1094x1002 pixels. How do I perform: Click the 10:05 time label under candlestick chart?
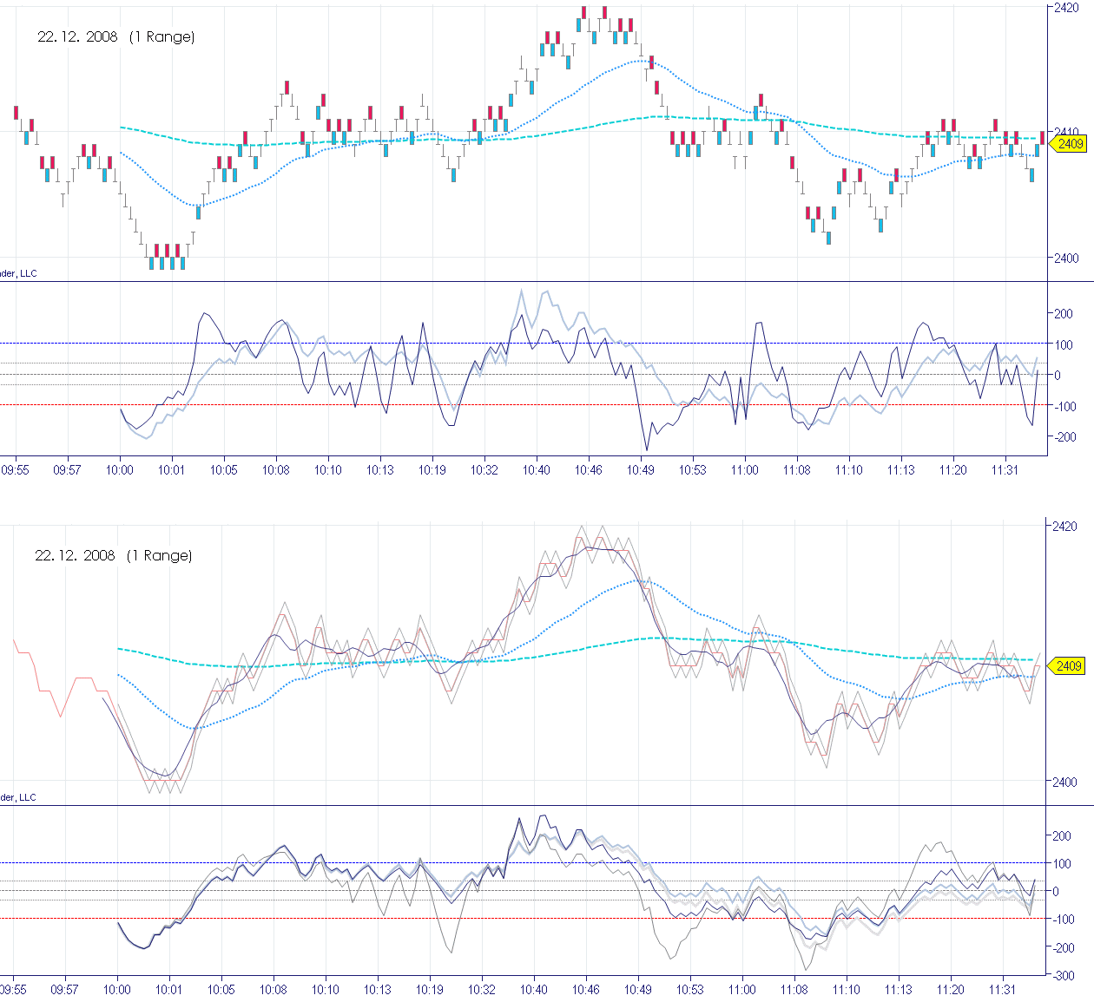pos(223,470)
